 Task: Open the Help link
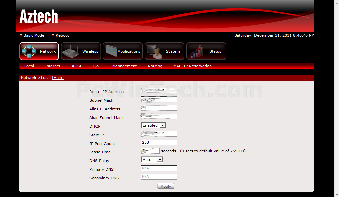click(58, 78)
